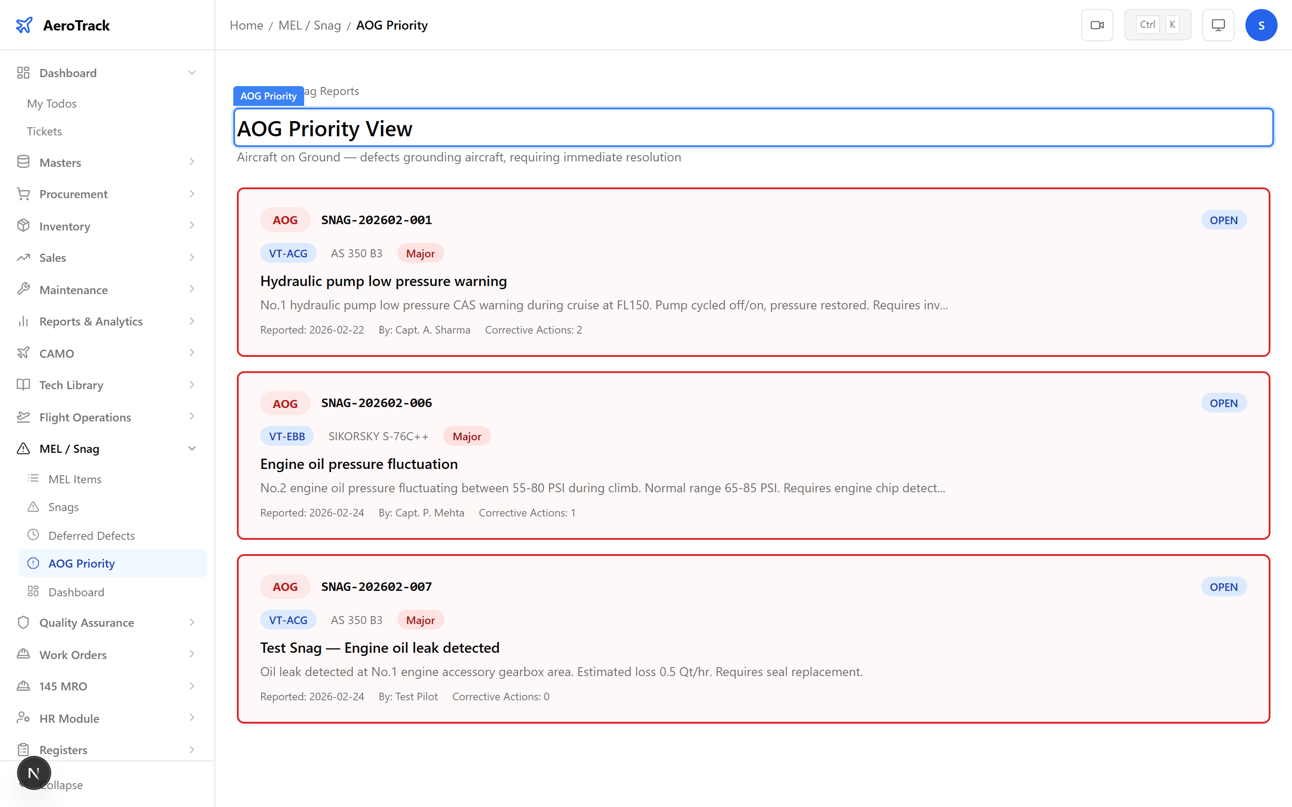1292x807 pixels.
Task: Click the Work Orders icon in the sidebar
Action: pos(23,655)
